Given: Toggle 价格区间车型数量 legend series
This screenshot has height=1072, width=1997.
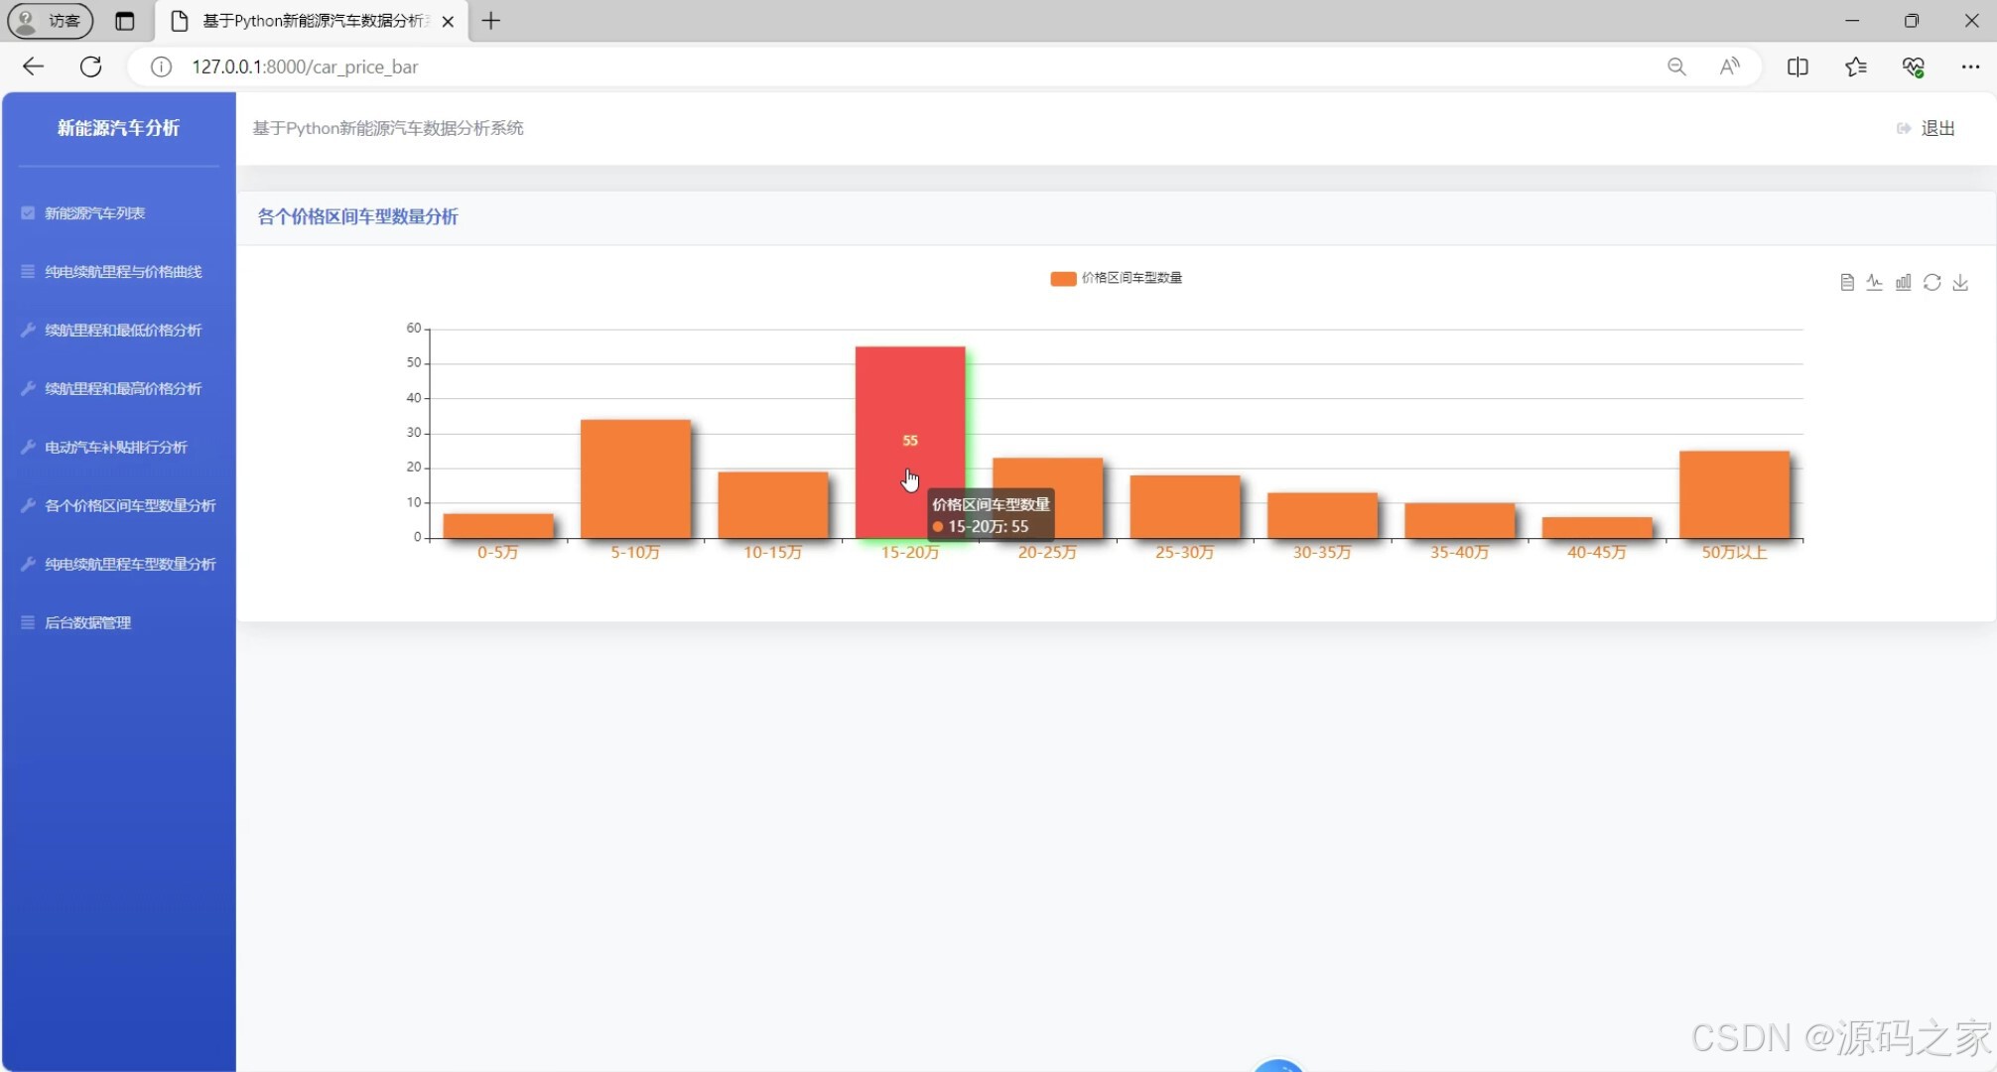Looking at the screenshot, I should pyautogui.click(x=1116, y=278).
